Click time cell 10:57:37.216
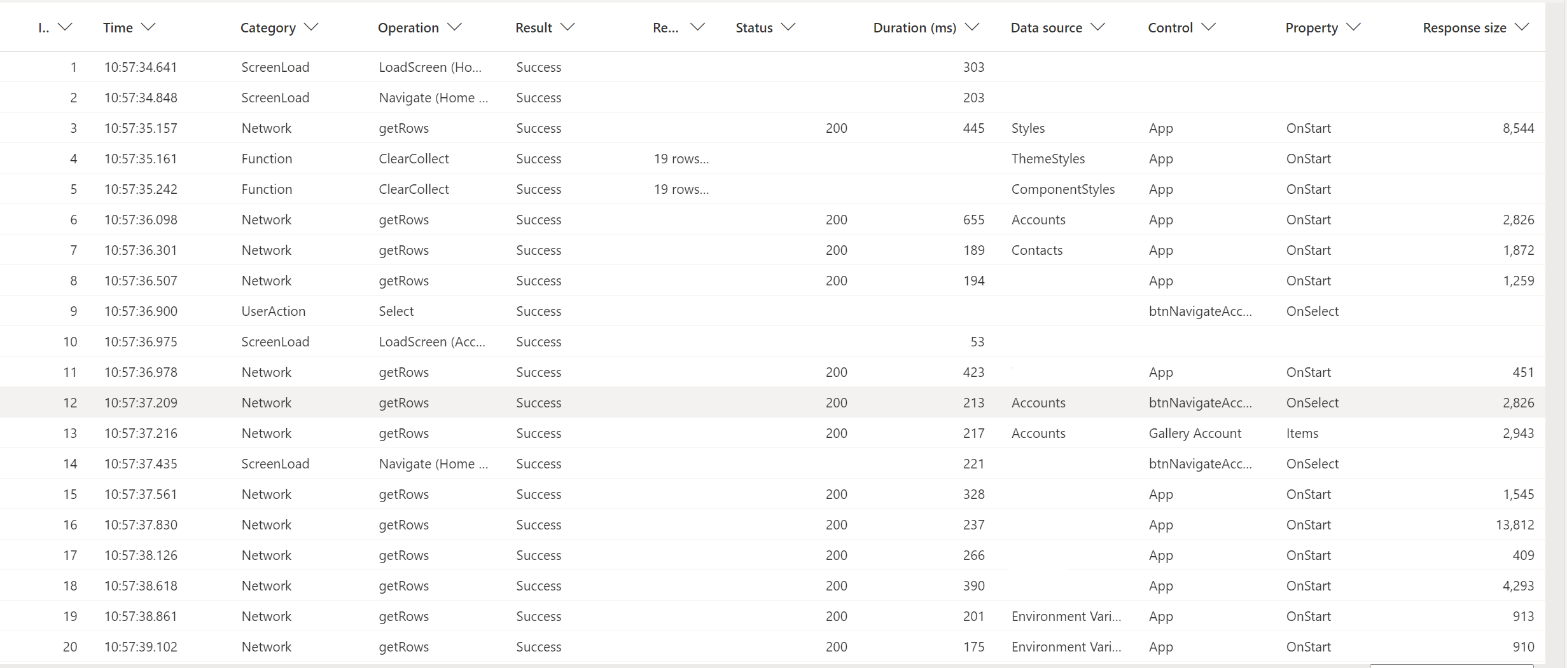This screenshot has height=668, width=1567. pos(141,433)
